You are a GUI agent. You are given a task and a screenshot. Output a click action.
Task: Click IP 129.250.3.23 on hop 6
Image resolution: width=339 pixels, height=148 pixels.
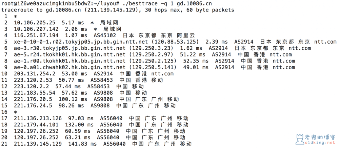pos(151,48)
